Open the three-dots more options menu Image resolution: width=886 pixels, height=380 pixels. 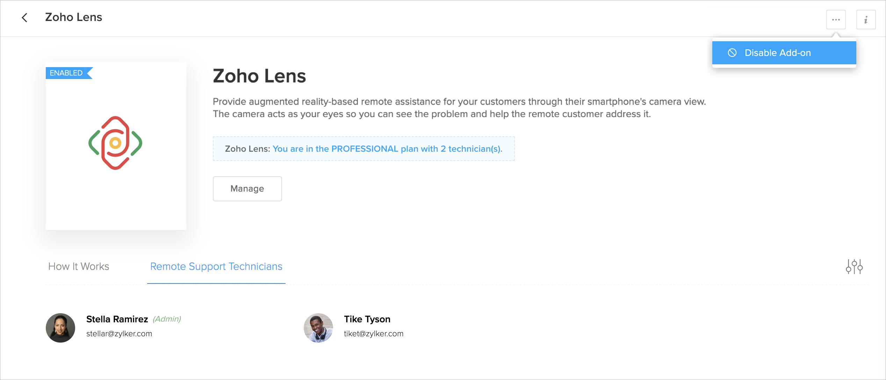[836, 20]
